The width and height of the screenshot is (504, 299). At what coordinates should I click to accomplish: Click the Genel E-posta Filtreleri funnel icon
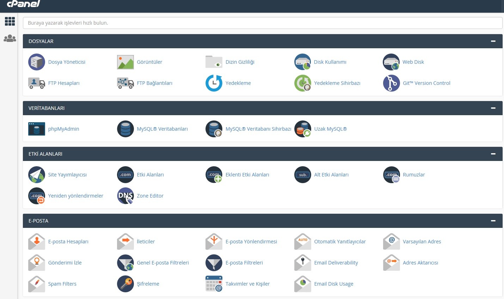[125, 263]
